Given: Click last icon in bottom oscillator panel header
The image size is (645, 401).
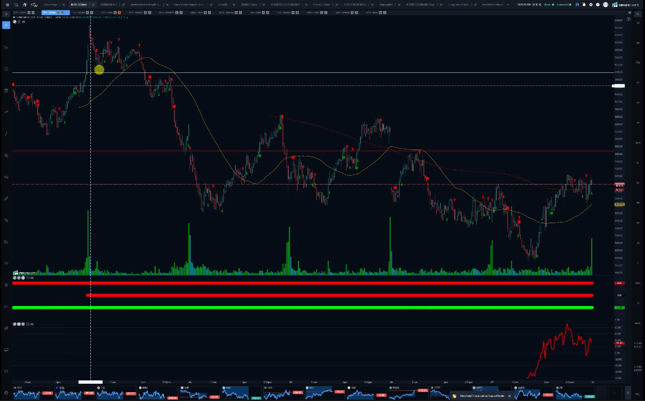Looking at the screenshot, I should tap(32, 324).
